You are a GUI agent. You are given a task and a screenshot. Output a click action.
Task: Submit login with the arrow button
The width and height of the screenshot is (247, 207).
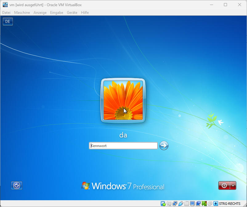pos(164,145)
